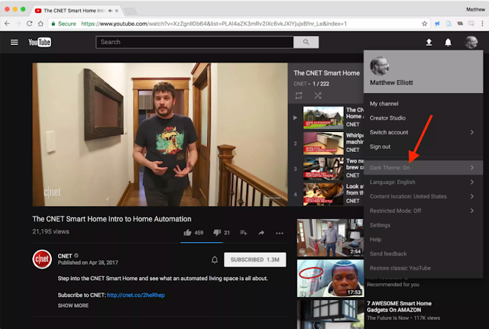Viewport: 489px width, 329px height.
Task: Click the SUBSCRIBED button
Action: click(254, 260)
